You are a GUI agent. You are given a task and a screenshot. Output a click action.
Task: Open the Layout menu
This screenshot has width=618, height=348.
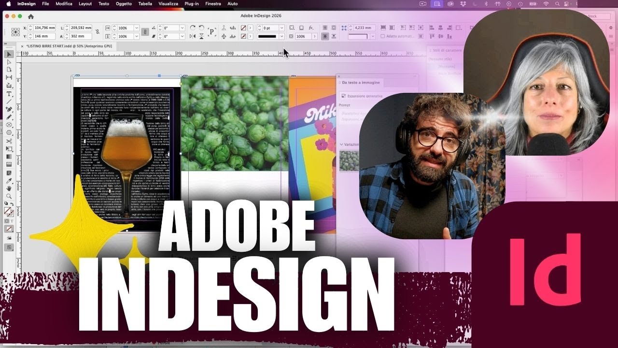pos(85,3)
